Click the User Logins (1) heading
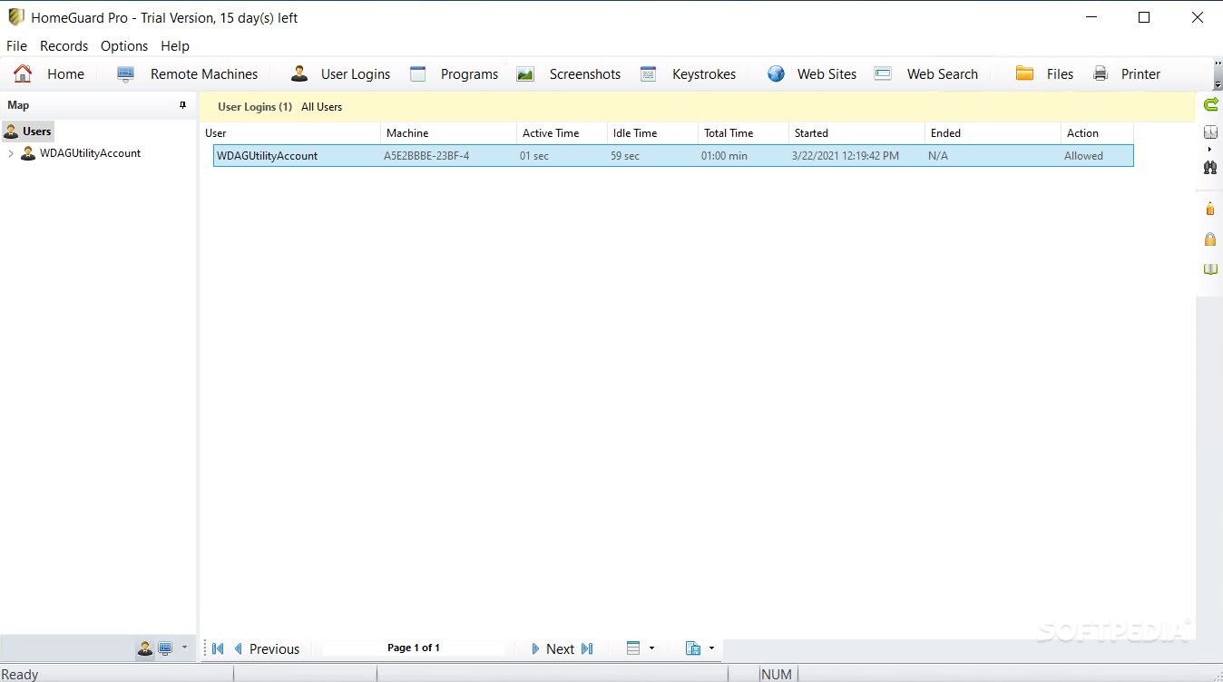 tap(255, 107)
